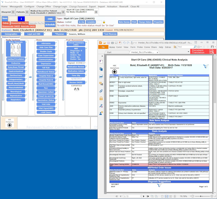Click the EMR button

pos(50,19)
